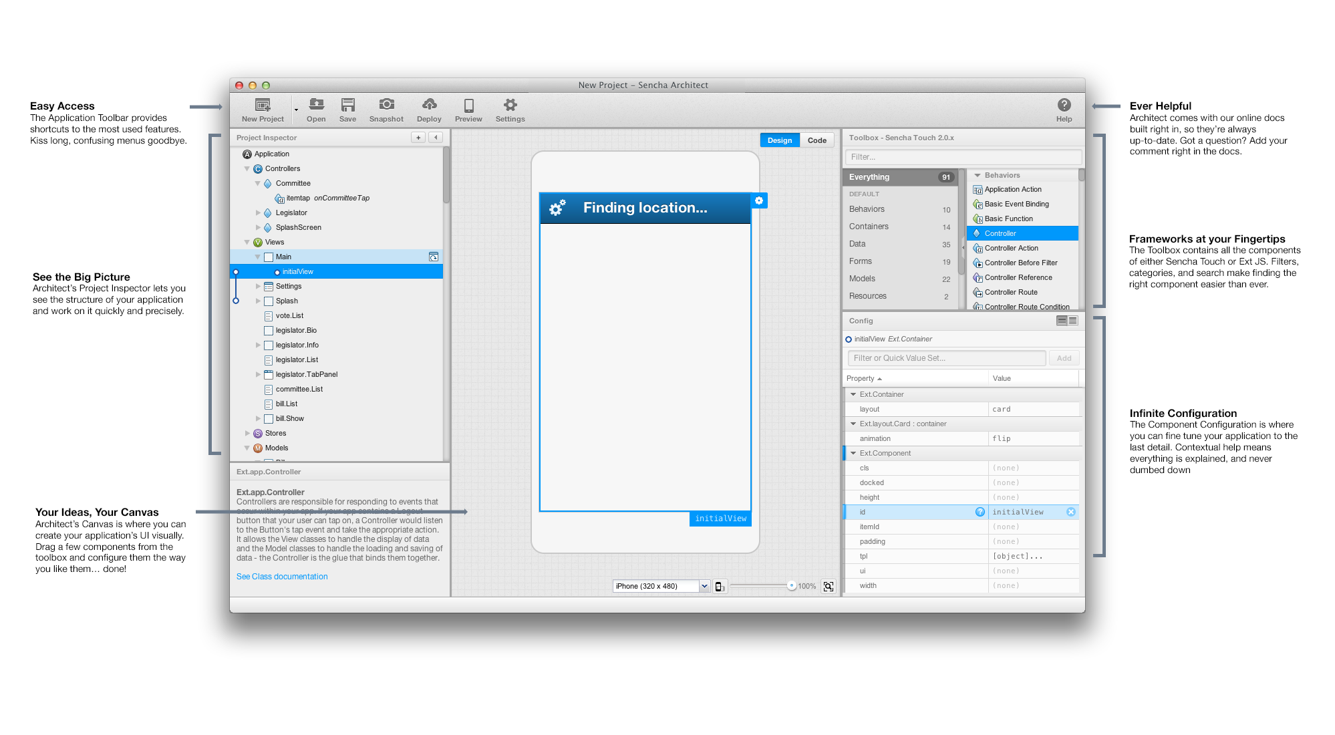Image resolution: width=1335 pixels, height=735 pixels.
Task: Select Models toolbox category
Action: (901, 279)
